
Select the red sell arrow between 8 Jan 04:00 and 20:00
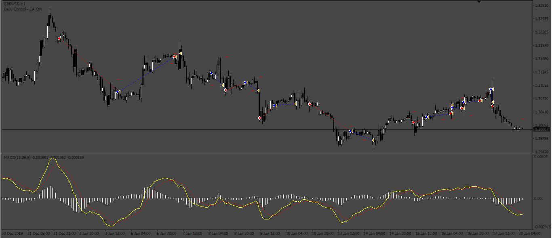click(225, 90)
